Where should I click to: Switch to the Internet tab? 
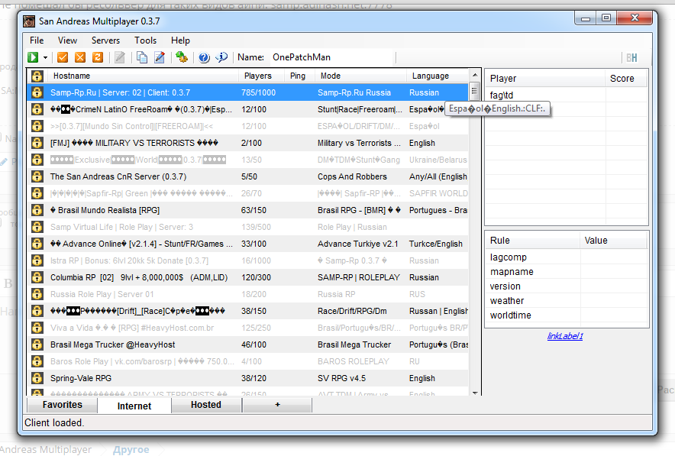pyautogui.click(x=134, y=406)
